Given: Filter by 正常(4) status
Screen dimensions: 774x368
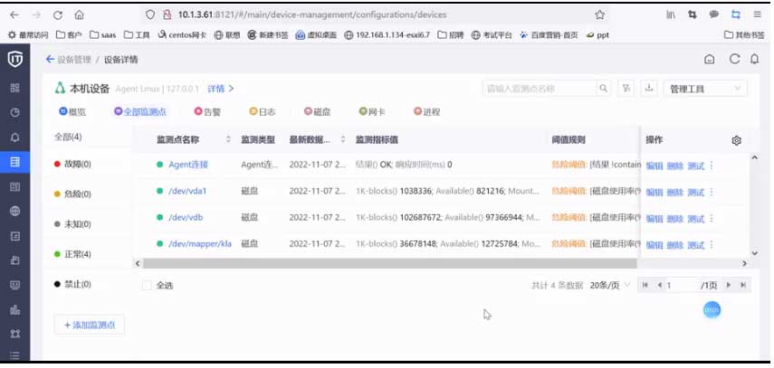Looking at the screenshot, I should tap(72, 254).
